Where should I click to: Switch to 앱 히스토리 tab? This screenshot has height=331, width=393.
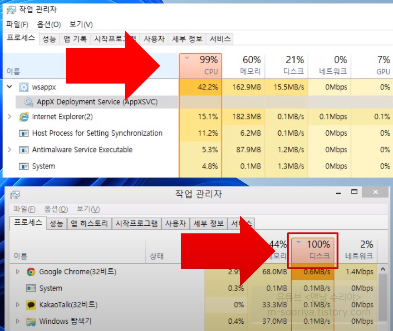(89, 223)
